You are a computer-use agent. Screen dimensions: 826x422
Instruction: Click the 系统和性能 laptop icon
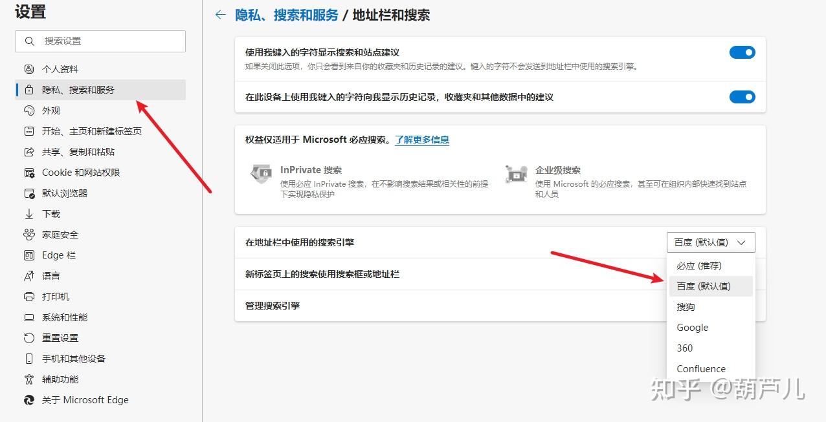(x=28, y=317)
